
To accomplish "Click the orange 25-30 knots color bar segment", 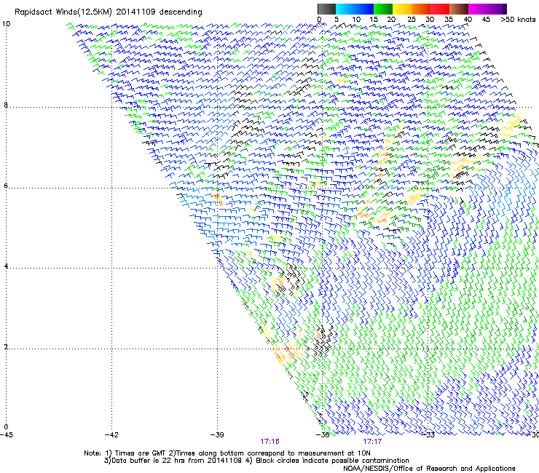I will pos(421,9).
